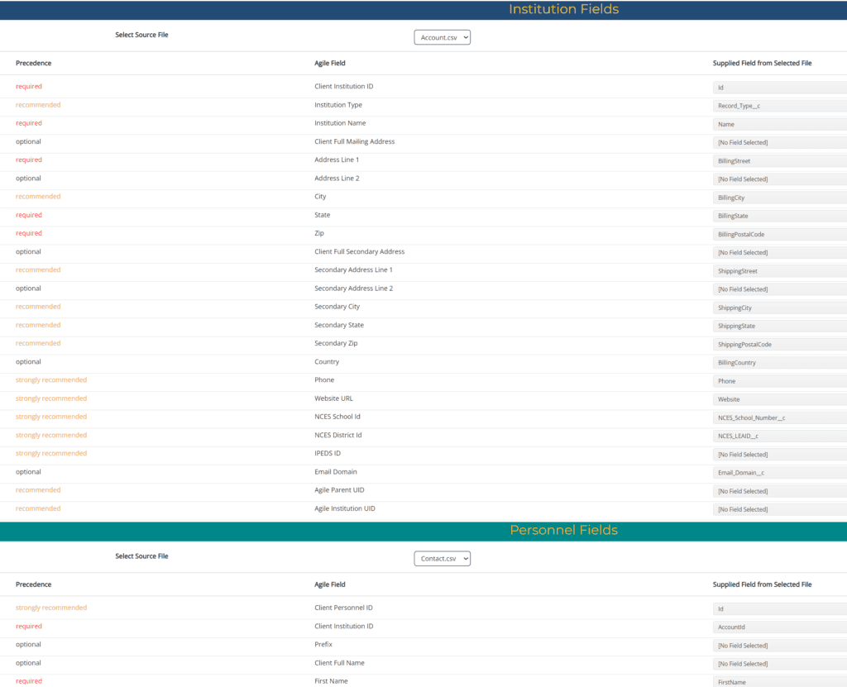Click the Secondary State ShippingState field
The image size is (847, 687).
tap(779, 326)
